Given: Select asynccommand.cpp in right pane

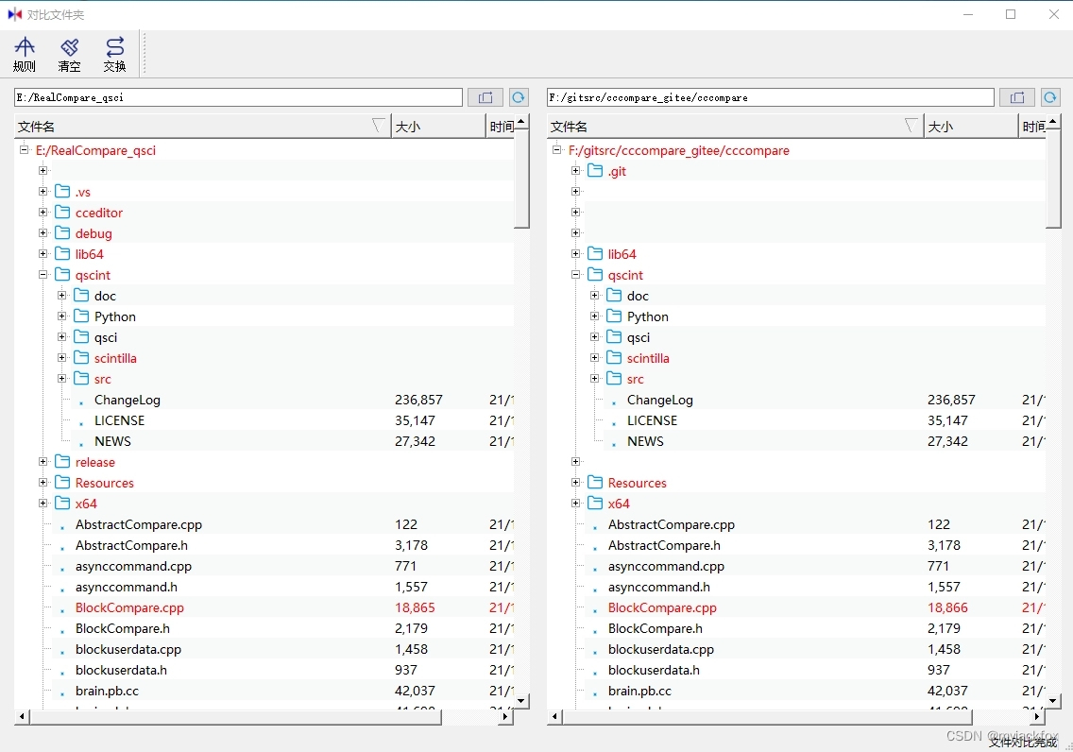Looking at the screenshot, I should pos(666,566).
